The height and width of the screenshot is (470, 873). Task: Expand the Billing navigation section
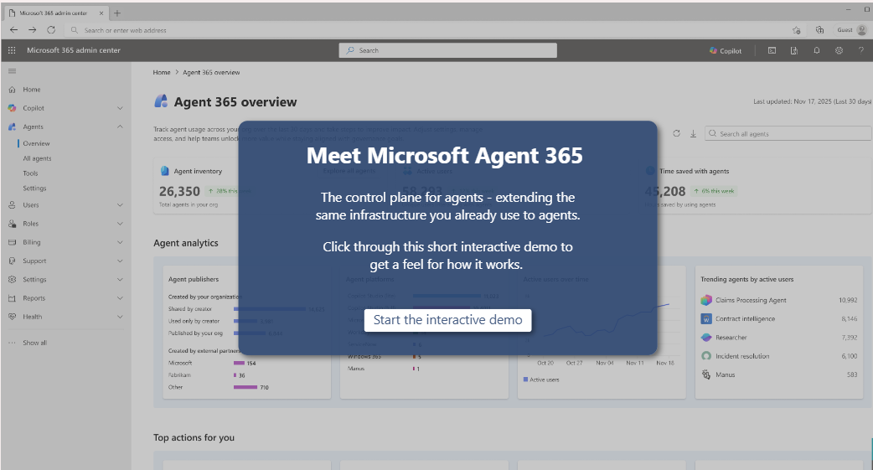coord(120,242)
